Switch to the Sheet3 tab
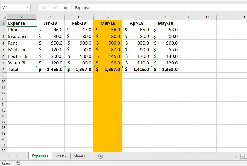Image resolution: width=247 pixels, height=166 pixels. [x=79, y=156]
